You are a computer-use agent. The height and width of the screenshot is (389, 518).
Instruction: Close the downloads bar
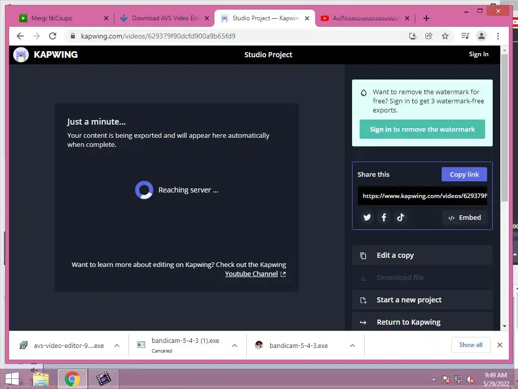(500, 345)
